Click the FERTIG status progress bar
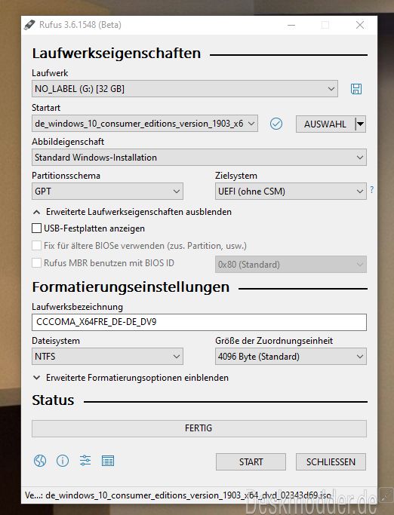This screenshot has width=394, height=515. 199,428
